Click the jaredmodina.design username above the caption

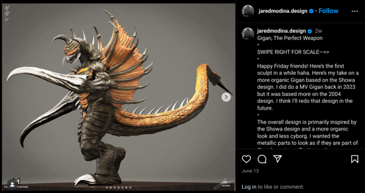[x=282, y=31]
